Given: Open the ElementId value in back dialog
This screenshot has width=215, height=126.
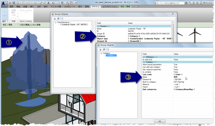Looking at the screenshot, I should (134, 41).
